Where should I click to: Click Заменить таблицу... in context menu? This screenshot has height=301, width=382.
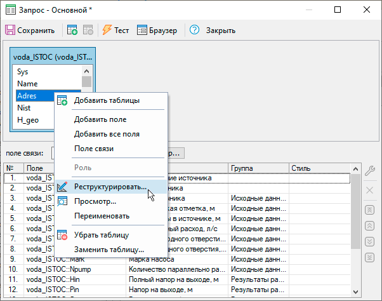109,250
